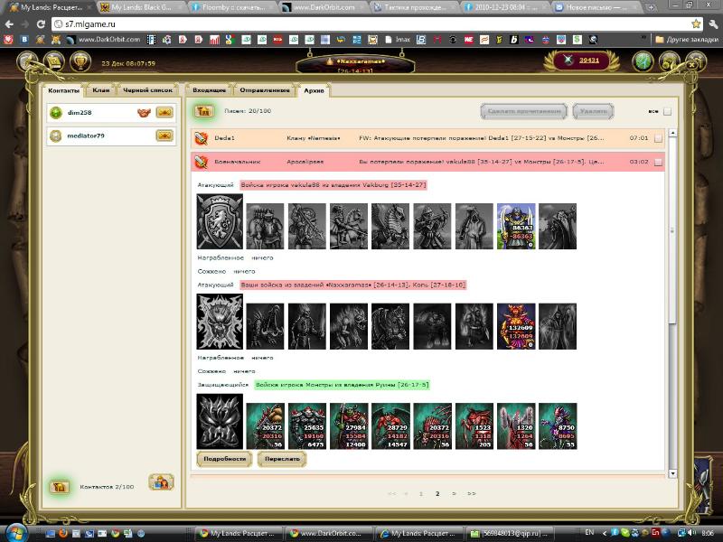Tick the checkbox on the Военачальник message row

tap(658, 163)
